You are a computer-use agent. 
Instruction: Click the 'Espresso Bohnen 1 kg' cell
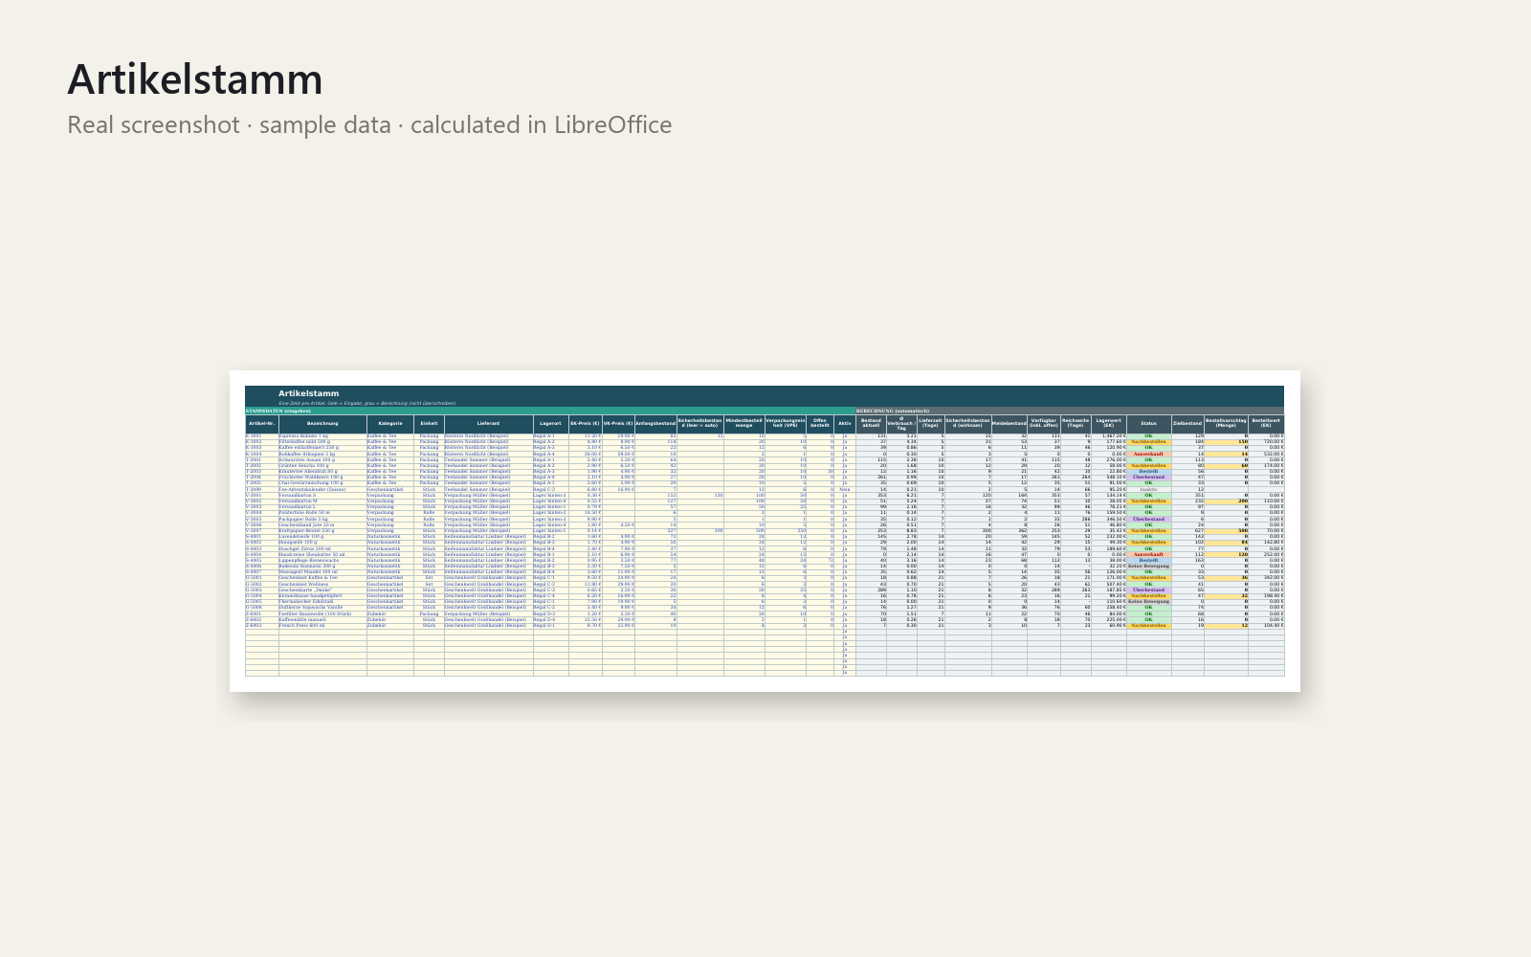[322, 436]
